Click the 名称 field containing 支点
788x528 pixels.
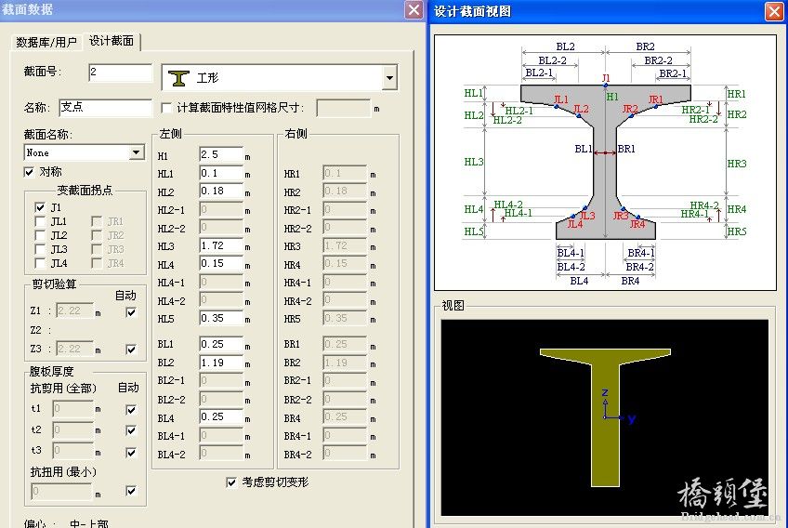[105, 107]
